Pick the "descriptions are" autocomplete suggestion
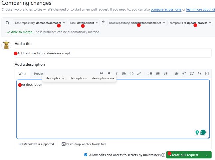 point(103,78)
